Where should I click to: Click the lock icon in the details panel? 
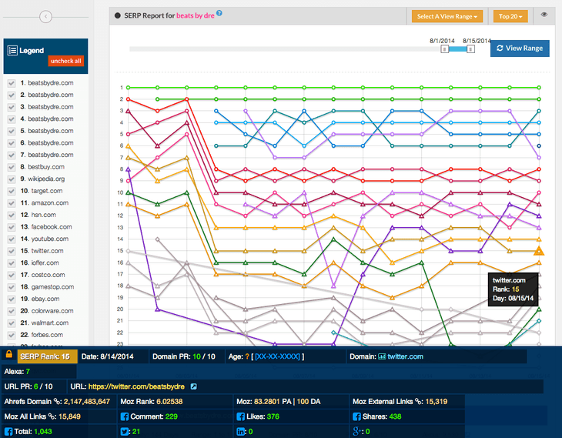click(x=8, y=356)
